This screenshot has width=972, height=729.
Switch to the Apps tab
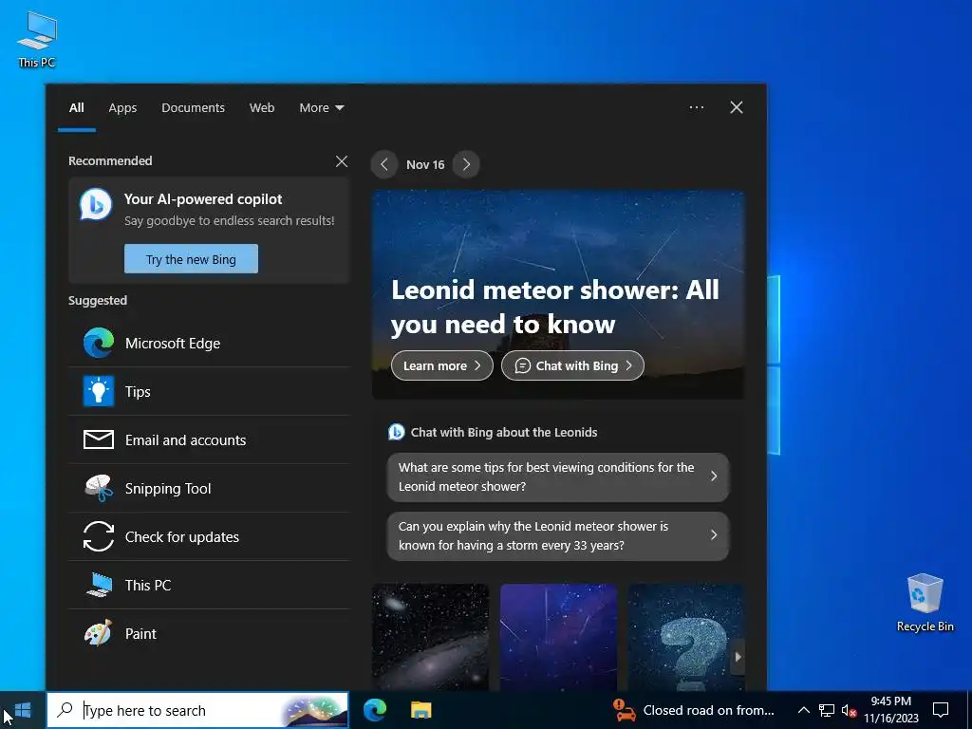[122, 107]
